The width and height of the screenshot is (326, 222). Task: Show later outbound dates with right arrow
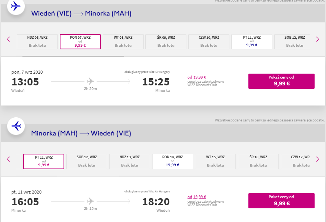click(x=318, y=39)
